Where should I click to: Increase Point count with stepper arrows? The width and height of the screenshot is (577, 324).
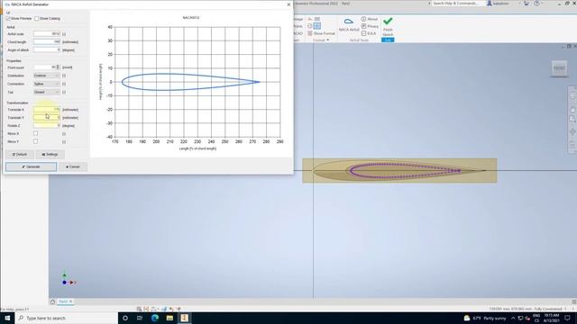point(58,66)
